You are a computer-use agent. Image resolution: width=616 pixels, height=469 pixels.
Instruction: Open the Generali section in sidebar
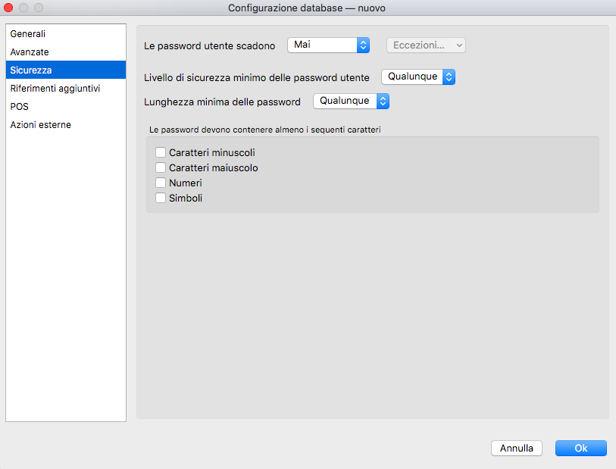click(28, 34)
